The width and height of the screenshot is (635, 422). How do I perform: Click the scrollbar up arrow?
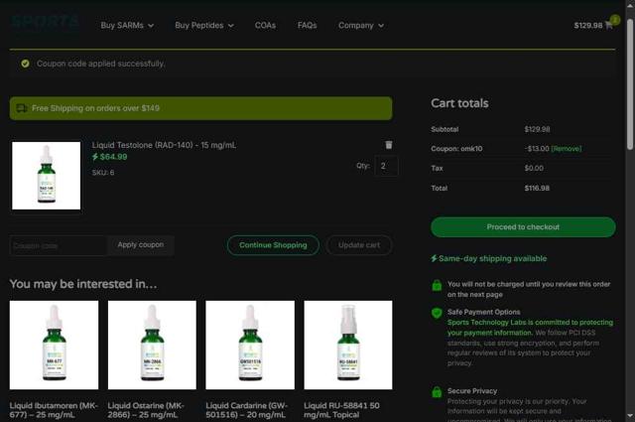pyautogui.click(x=630, y=6)
